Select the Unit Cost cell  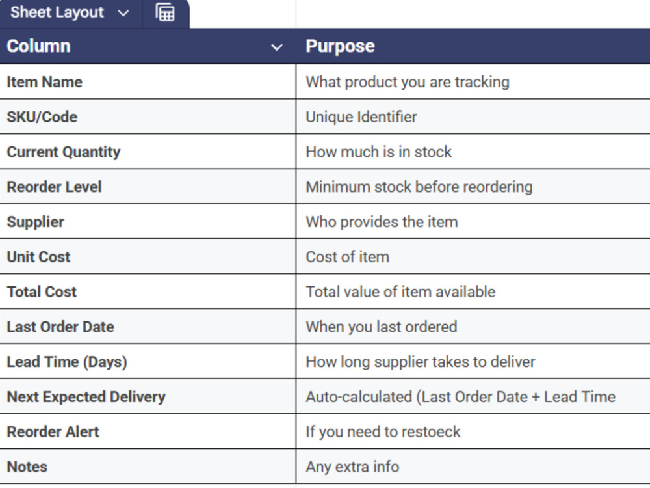click(148, 256)
